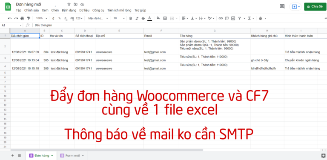Screen dimensions: 327x160
Task: Print the spreadsheet via printer icon
Action: pos(22,18)
